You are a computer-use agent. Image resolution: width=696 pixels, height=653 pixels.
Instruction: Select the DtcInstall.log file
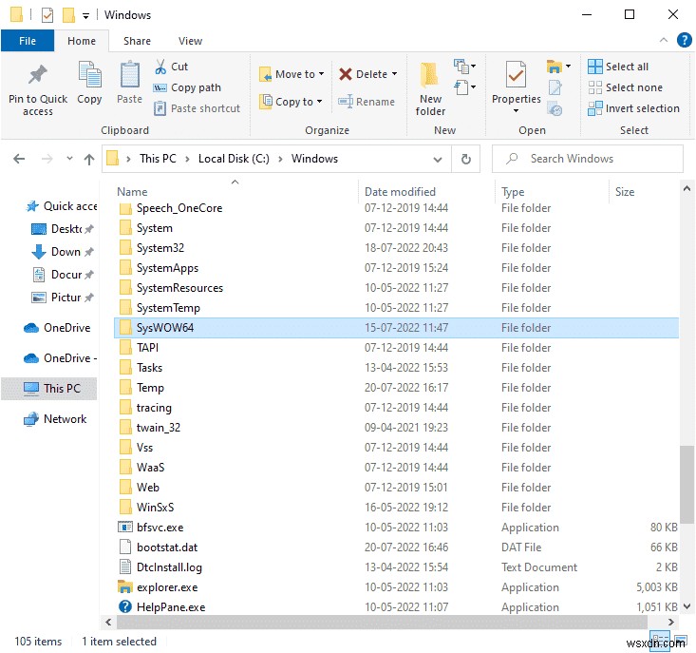pyautogui.click(x=396, y=567)
